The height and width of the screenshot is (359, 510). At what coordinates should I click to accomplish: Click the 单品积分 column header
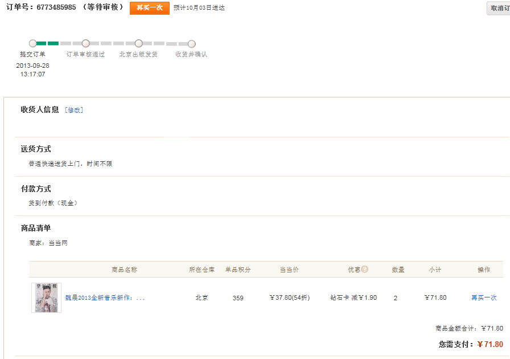tap(238, 270)
